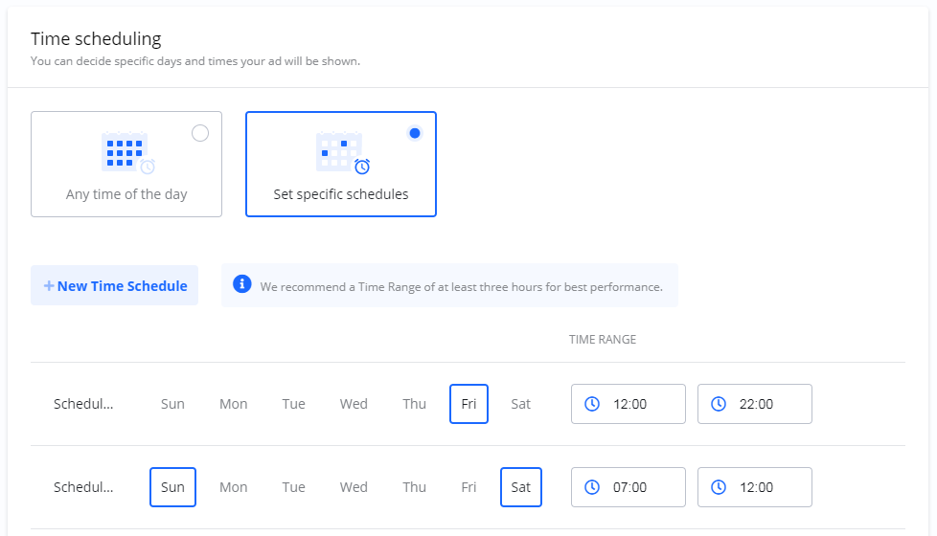Screen dimensions: 937x536
Task: Open the 07:00 start time picker
Action: pyautogui.click(x=628, y=487)
